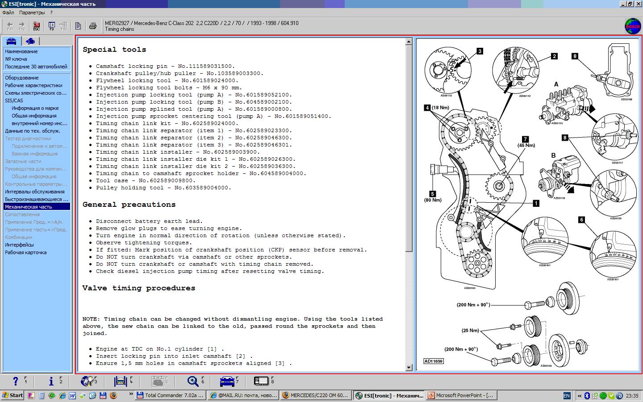Switch to Microsoft PowerPoint taskbar window
Screen dimensions: 643x402
(462, 395)
